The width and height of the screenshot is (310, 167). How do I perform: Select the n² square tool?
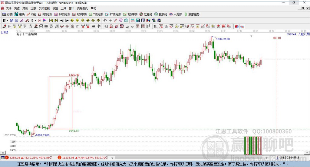51,27
